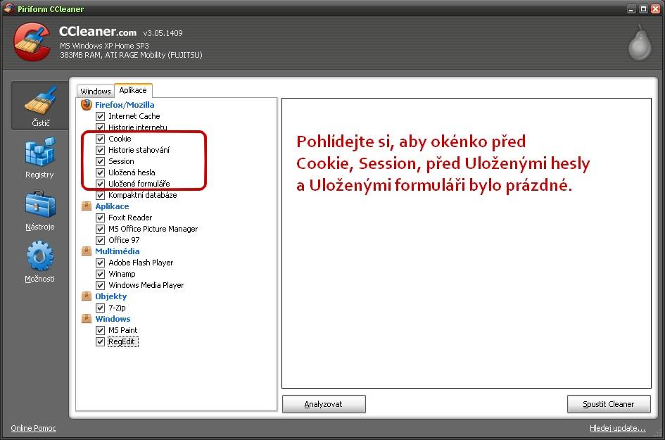Minimize the CCleaner window
The height and width of the screenshot is (440, 665).
[631, 9]
